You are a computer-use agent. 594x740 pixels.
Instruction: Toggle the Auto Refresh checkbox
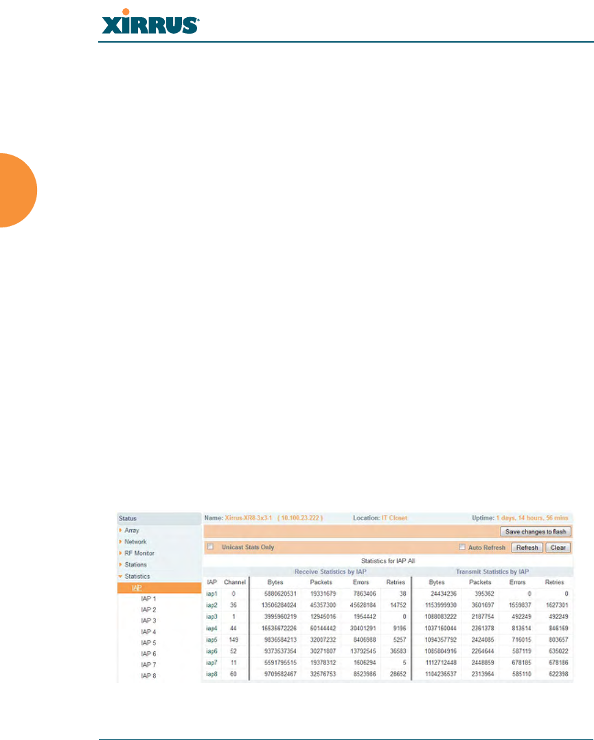click(x=462, y=547)
